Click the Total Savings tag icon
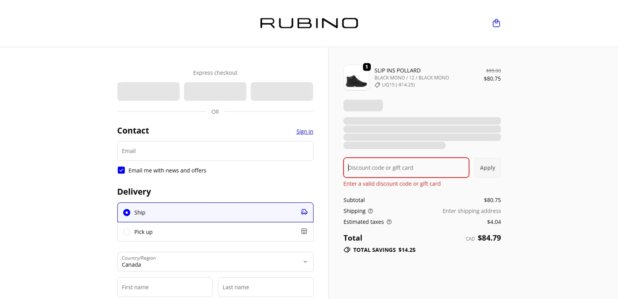This screenshot has width=618, height=299. [347, 250]
